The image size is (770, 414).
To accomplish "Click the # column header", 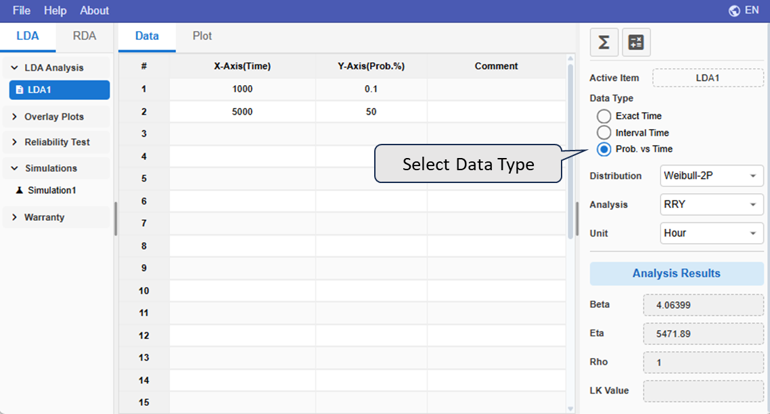I will tap(144, 66).
